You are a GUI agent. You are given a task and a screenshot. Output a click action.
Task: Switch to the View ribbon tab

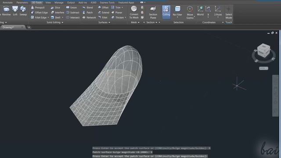(x=48, y=3)
